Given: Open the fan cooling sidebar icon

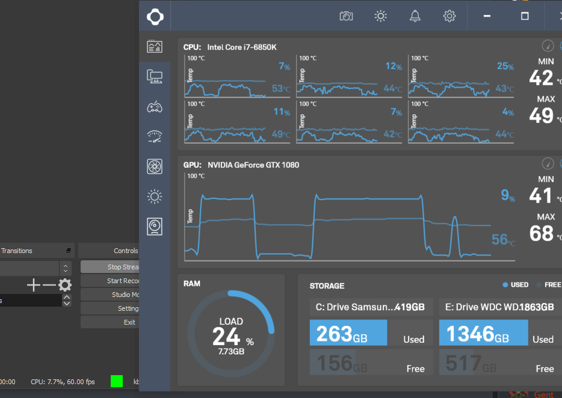Looking at the screenshot, I should [155, 167].
